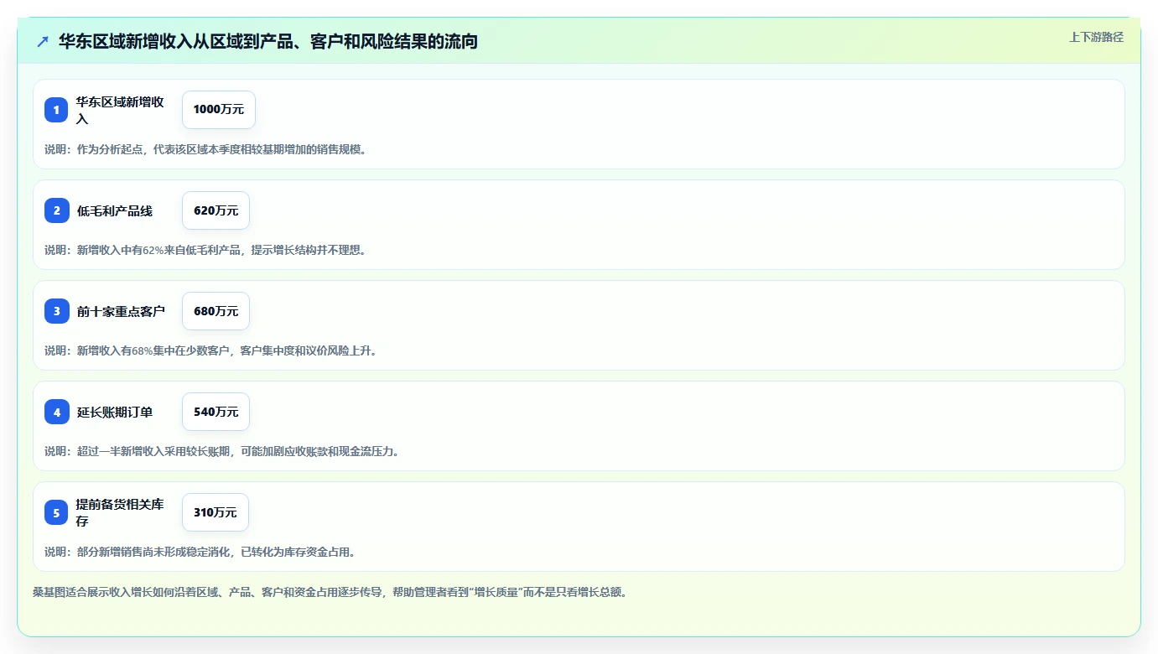
Task: Click the 1000万元 value chip
Action: [x=219, y=110]
